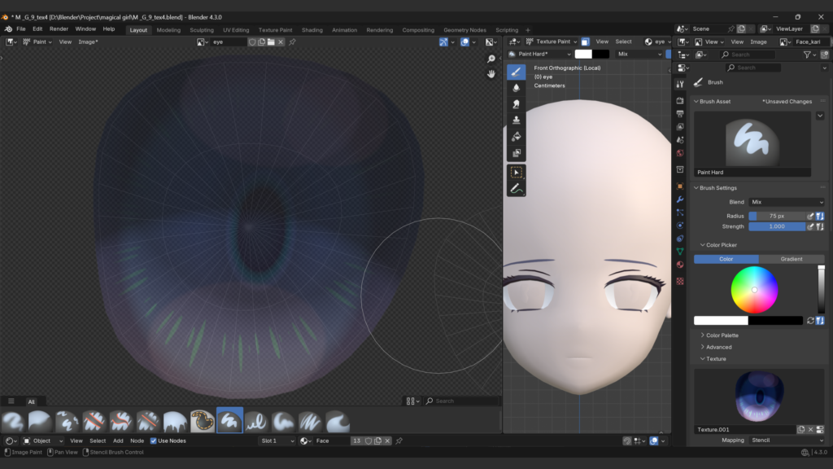Expand the Color Palette section
Image resolution: width=833 pixels, height=469 pixels.
click(x=722, y=335)
